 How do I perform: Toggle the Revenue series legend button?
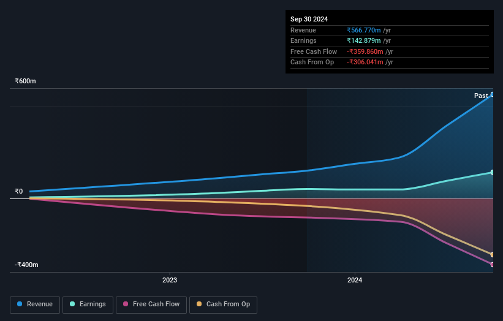click(x=35, y=304)
